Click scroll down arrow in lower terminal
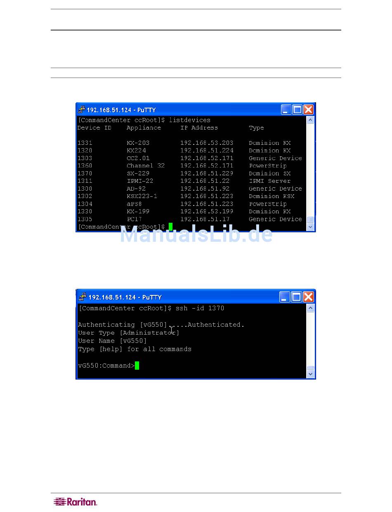Viewport: 392px width, 512px height. pyautogui.click(x=311, y=374)
